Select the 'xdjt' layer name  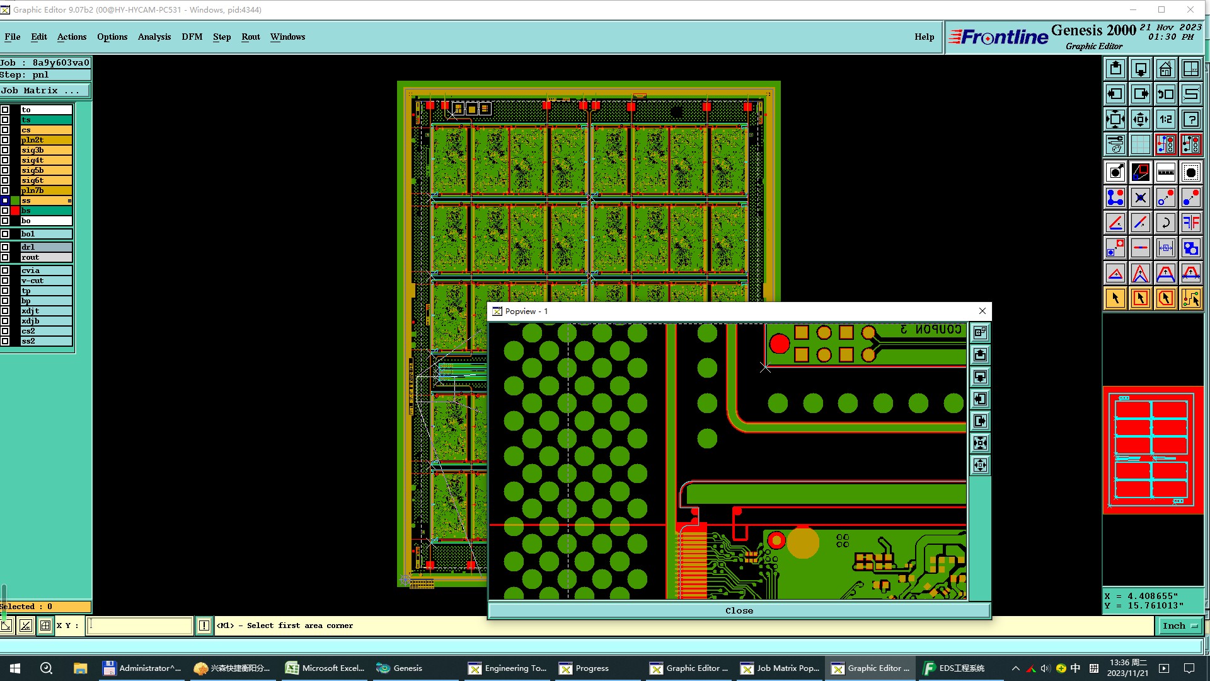point(46,311)
